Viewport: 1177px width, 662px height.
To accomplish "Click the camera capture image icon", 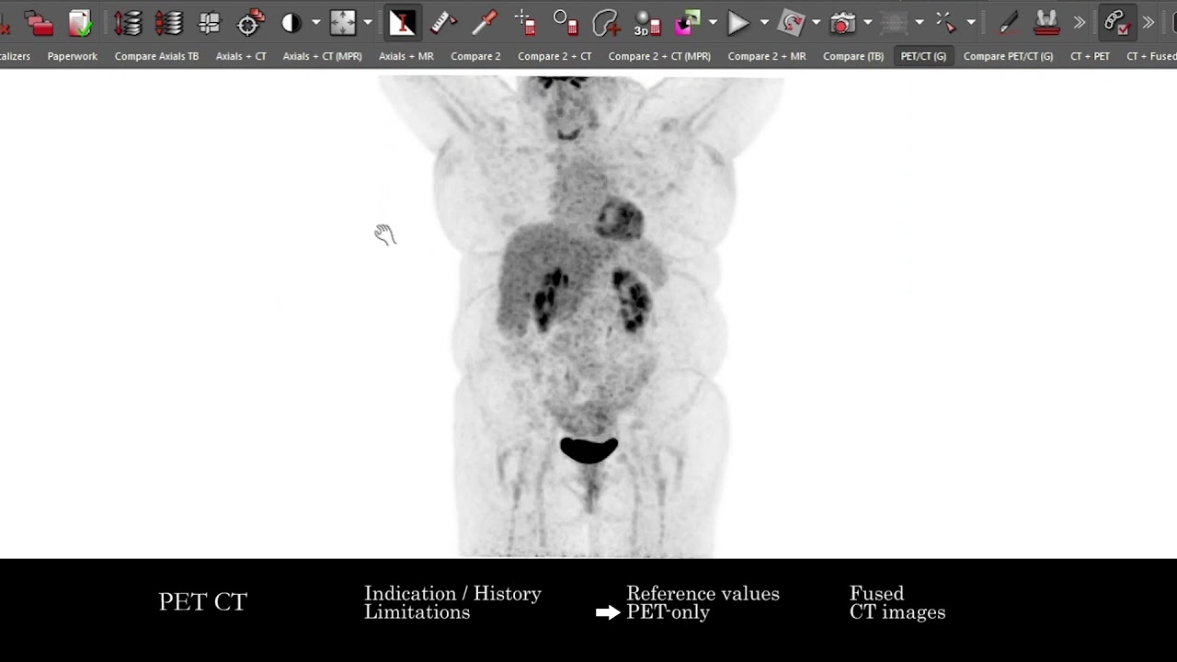I will (x=842, y=23).
